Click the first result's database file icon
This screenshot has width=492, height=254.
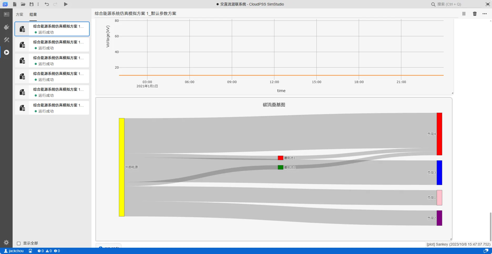point(22,29)
